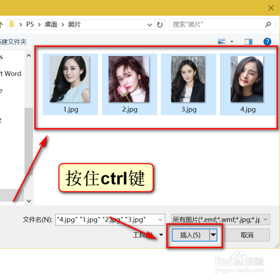Open the 插入 split-button dropdown arrow
Screen dimensions: 280x280
(213, 235)
